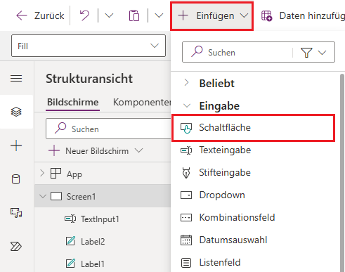Click the paste clipboard icon
Viewport: 345px width, 272px height.
pos(134,15)
